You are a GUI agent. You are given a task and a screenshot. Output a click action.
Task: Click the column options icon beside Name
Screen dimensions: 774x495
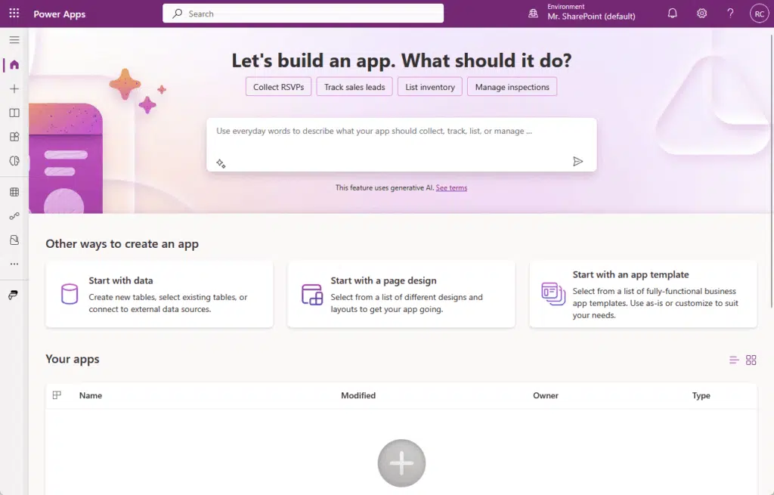(57, 394)
